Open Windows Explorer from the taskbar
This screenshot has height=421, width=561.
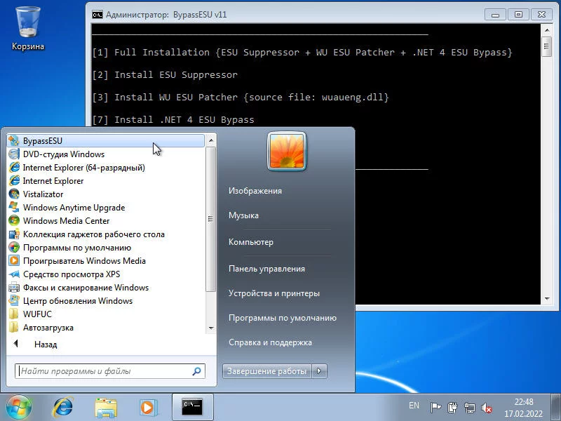pyautogui.click(x=106, y=408)
